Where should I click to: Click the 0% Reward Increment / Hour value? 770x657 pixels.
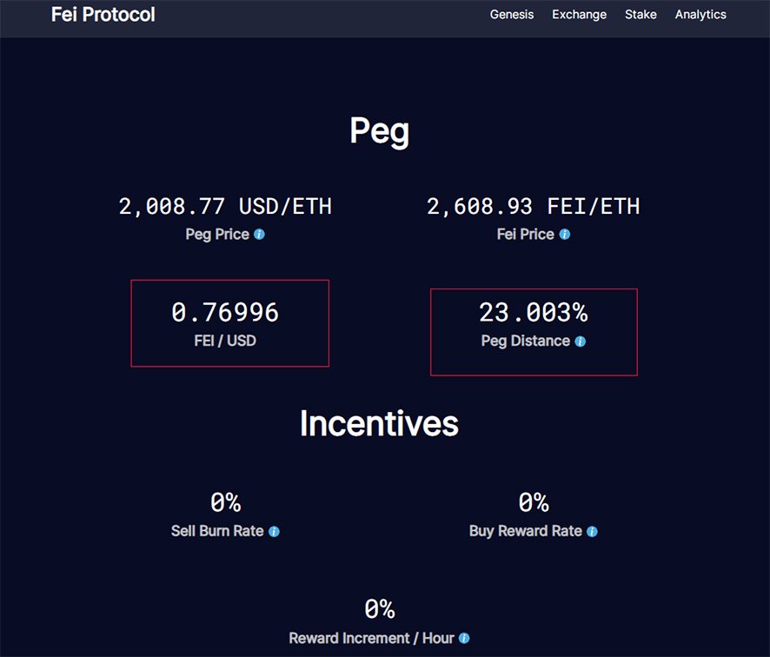(x=379, y=609)
